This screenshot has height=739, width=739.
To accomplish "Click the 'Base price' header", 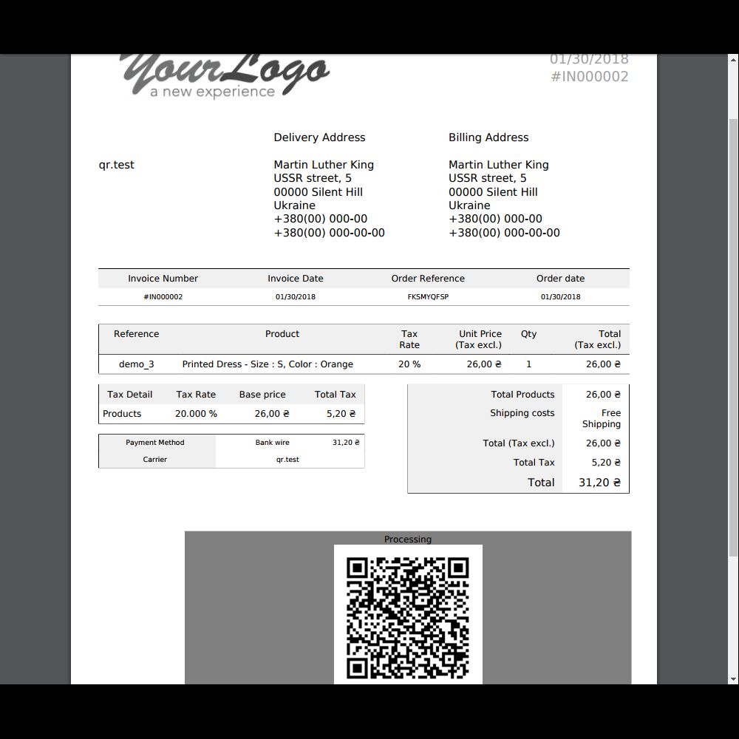I will [x=262, y=395].
